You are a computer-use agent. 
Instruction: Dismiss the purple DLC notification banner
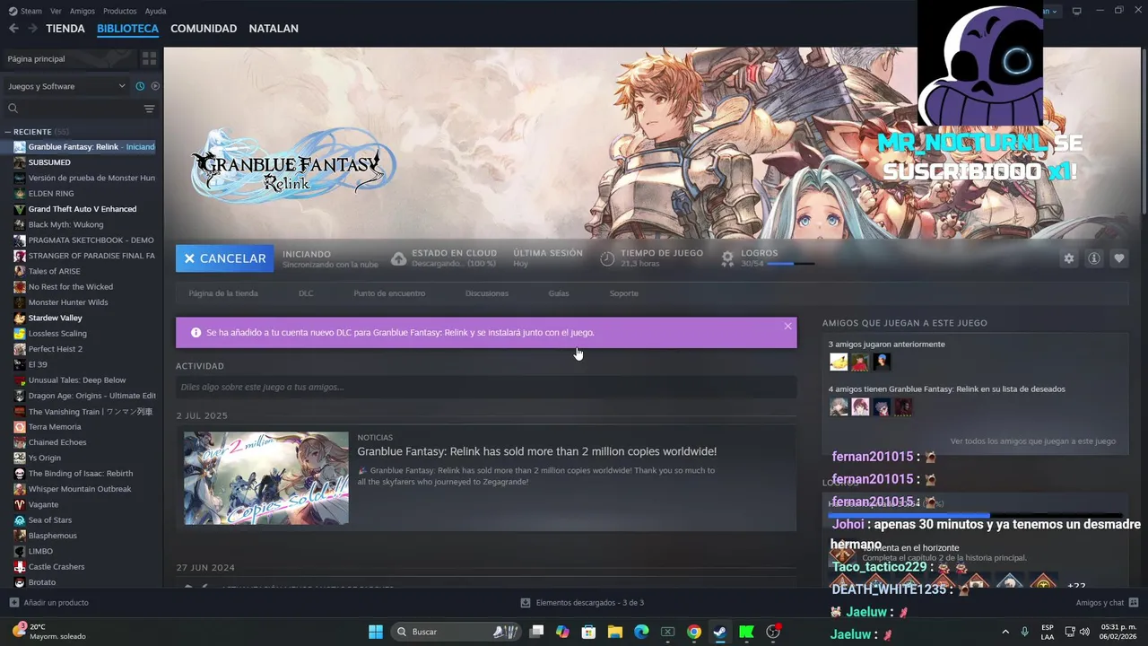click(x=787, y=326)
